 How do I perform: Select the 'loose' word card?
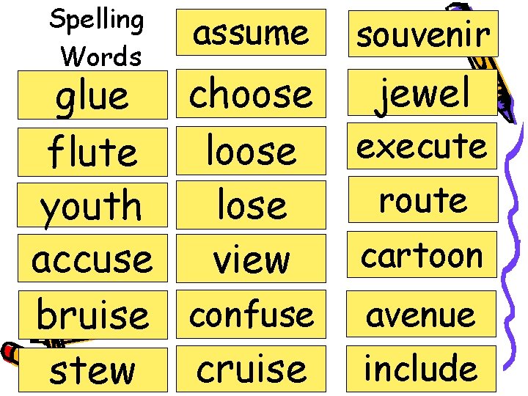pos(252,151)
